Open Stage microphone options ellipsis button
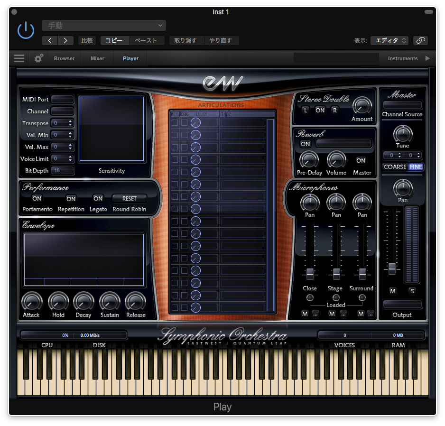The height and width of the screenshot is (426, 445). pos(343,314)
